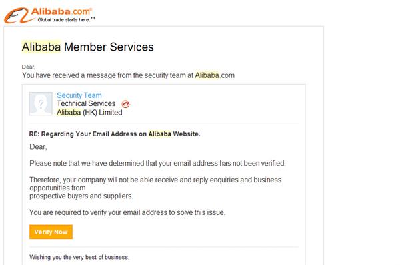Click the highlighted Alibaba.com text in intro line
400x265 pixels.
(215, 75)
